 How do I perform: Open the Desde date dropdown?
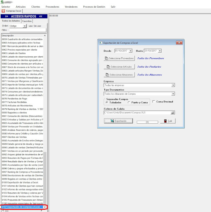131,51
